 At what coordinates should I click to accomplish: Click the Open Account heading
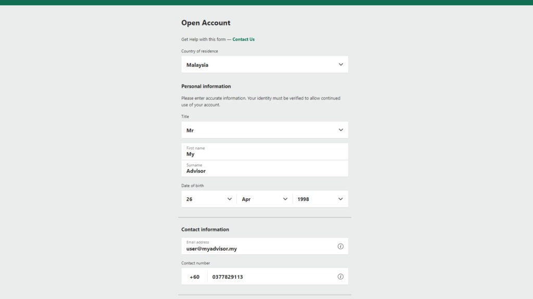tap(206, 23)
